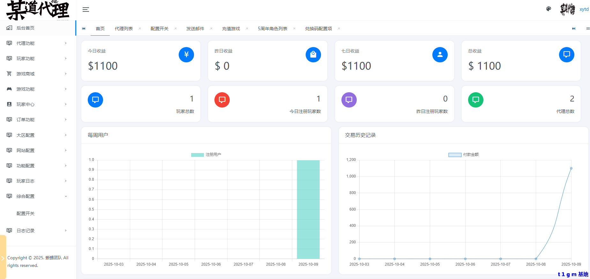The width and height of the screenshot is (590, 279).
Task: Click the 1100 data point on the line chart
Action: (571, 168)
